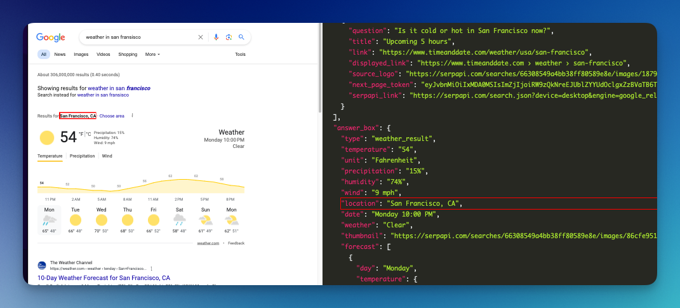Open '10-Day Weather Forecast for San Francisco, CA'
680x308 pixels.
tap(103, 278)
